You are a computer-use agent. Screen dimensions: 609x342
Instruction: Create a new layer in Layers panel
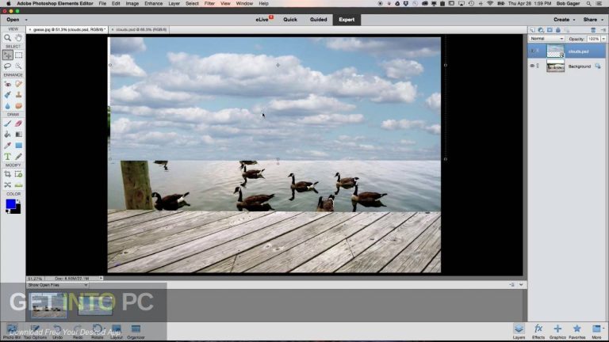(533, 30)
